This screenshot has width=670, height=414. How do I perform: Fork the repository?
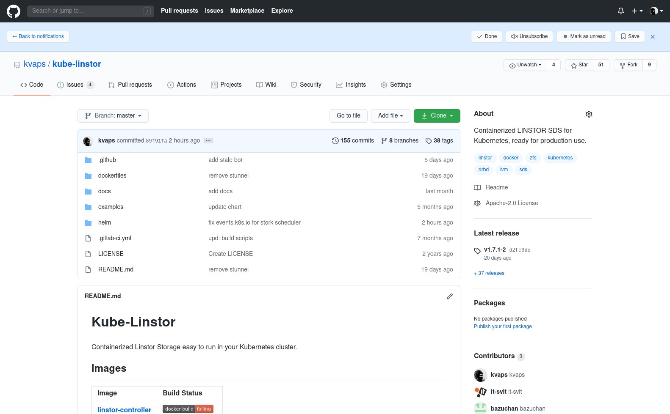[x=628, y=65]
